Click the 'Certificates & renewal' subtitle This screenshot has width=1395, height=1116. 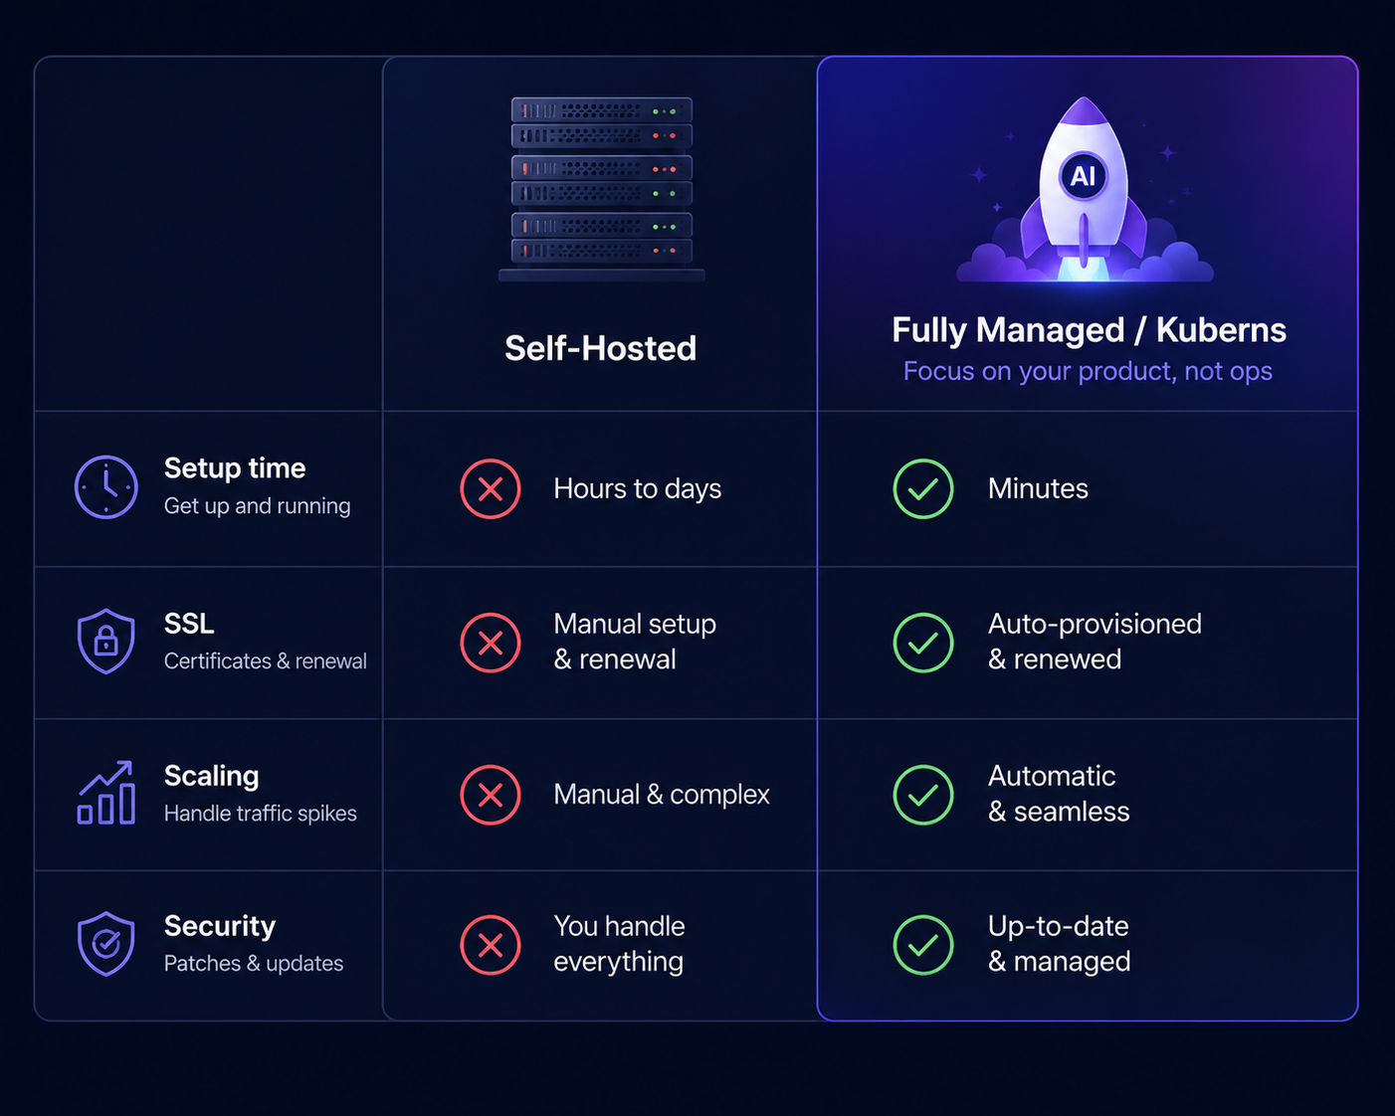coord(265,661)
